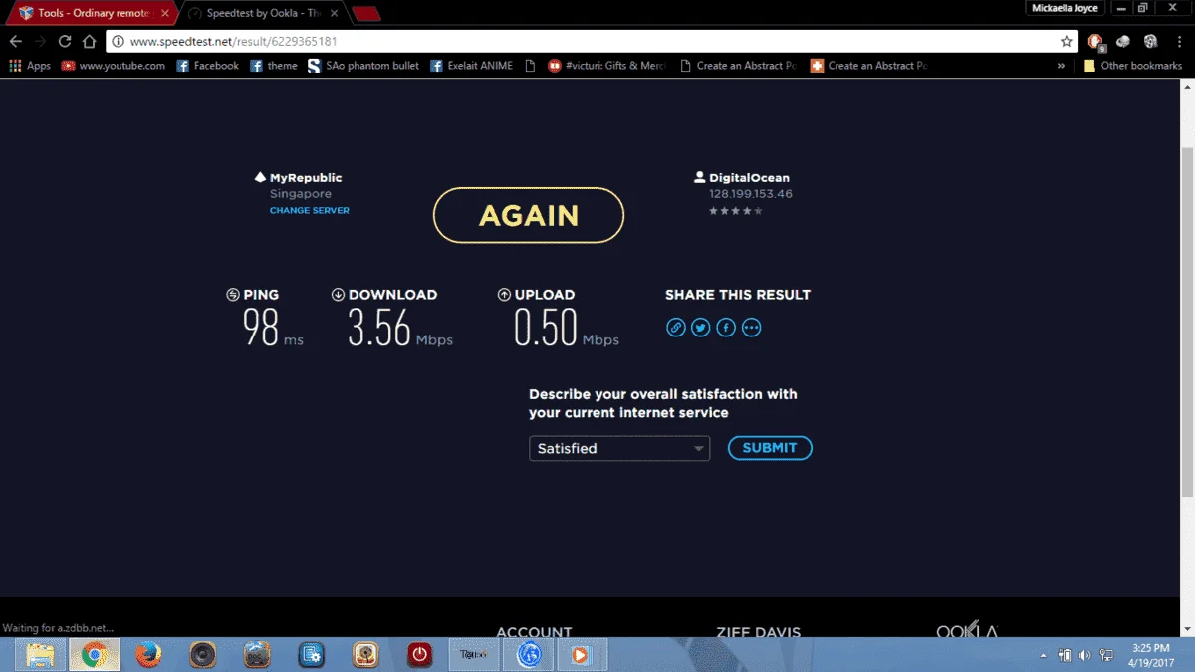Open SAo phantom bullet bookmark
This screenshot has height=672, width=1195.
click(x=363, y=66)
